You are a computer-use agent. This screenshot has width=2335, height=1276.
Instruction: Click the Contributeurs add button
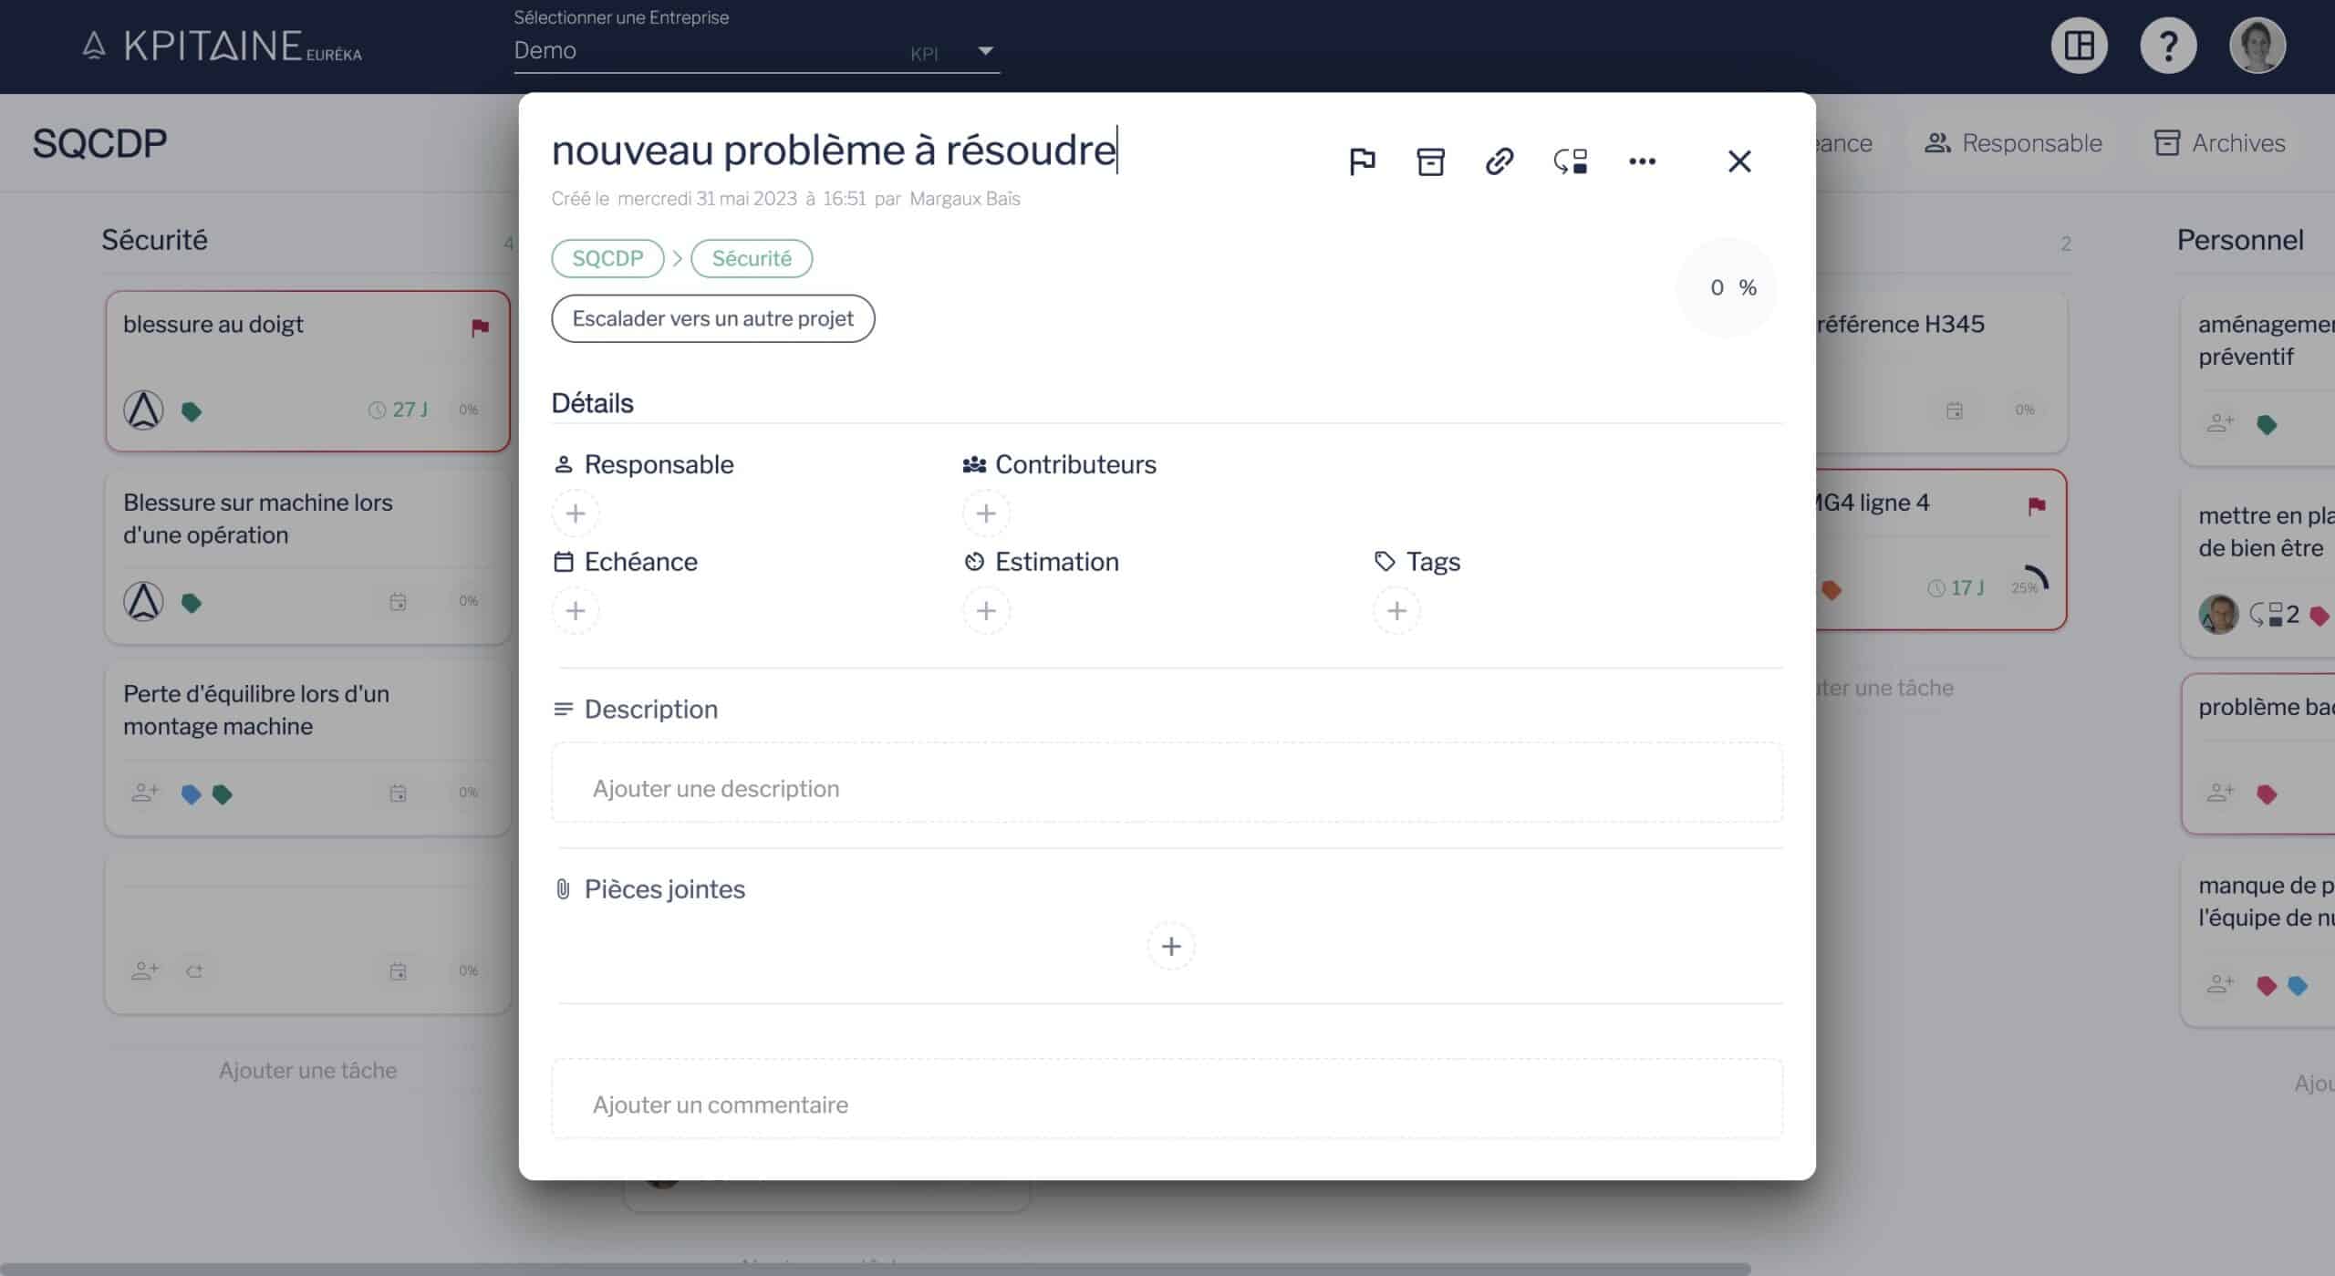click(985, 513)
